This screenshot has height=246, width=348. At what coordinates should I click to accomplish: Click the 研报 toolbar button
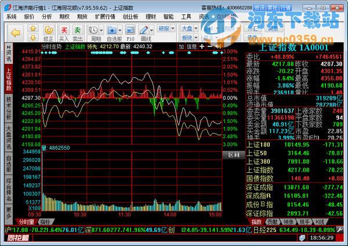coord(164,28)
